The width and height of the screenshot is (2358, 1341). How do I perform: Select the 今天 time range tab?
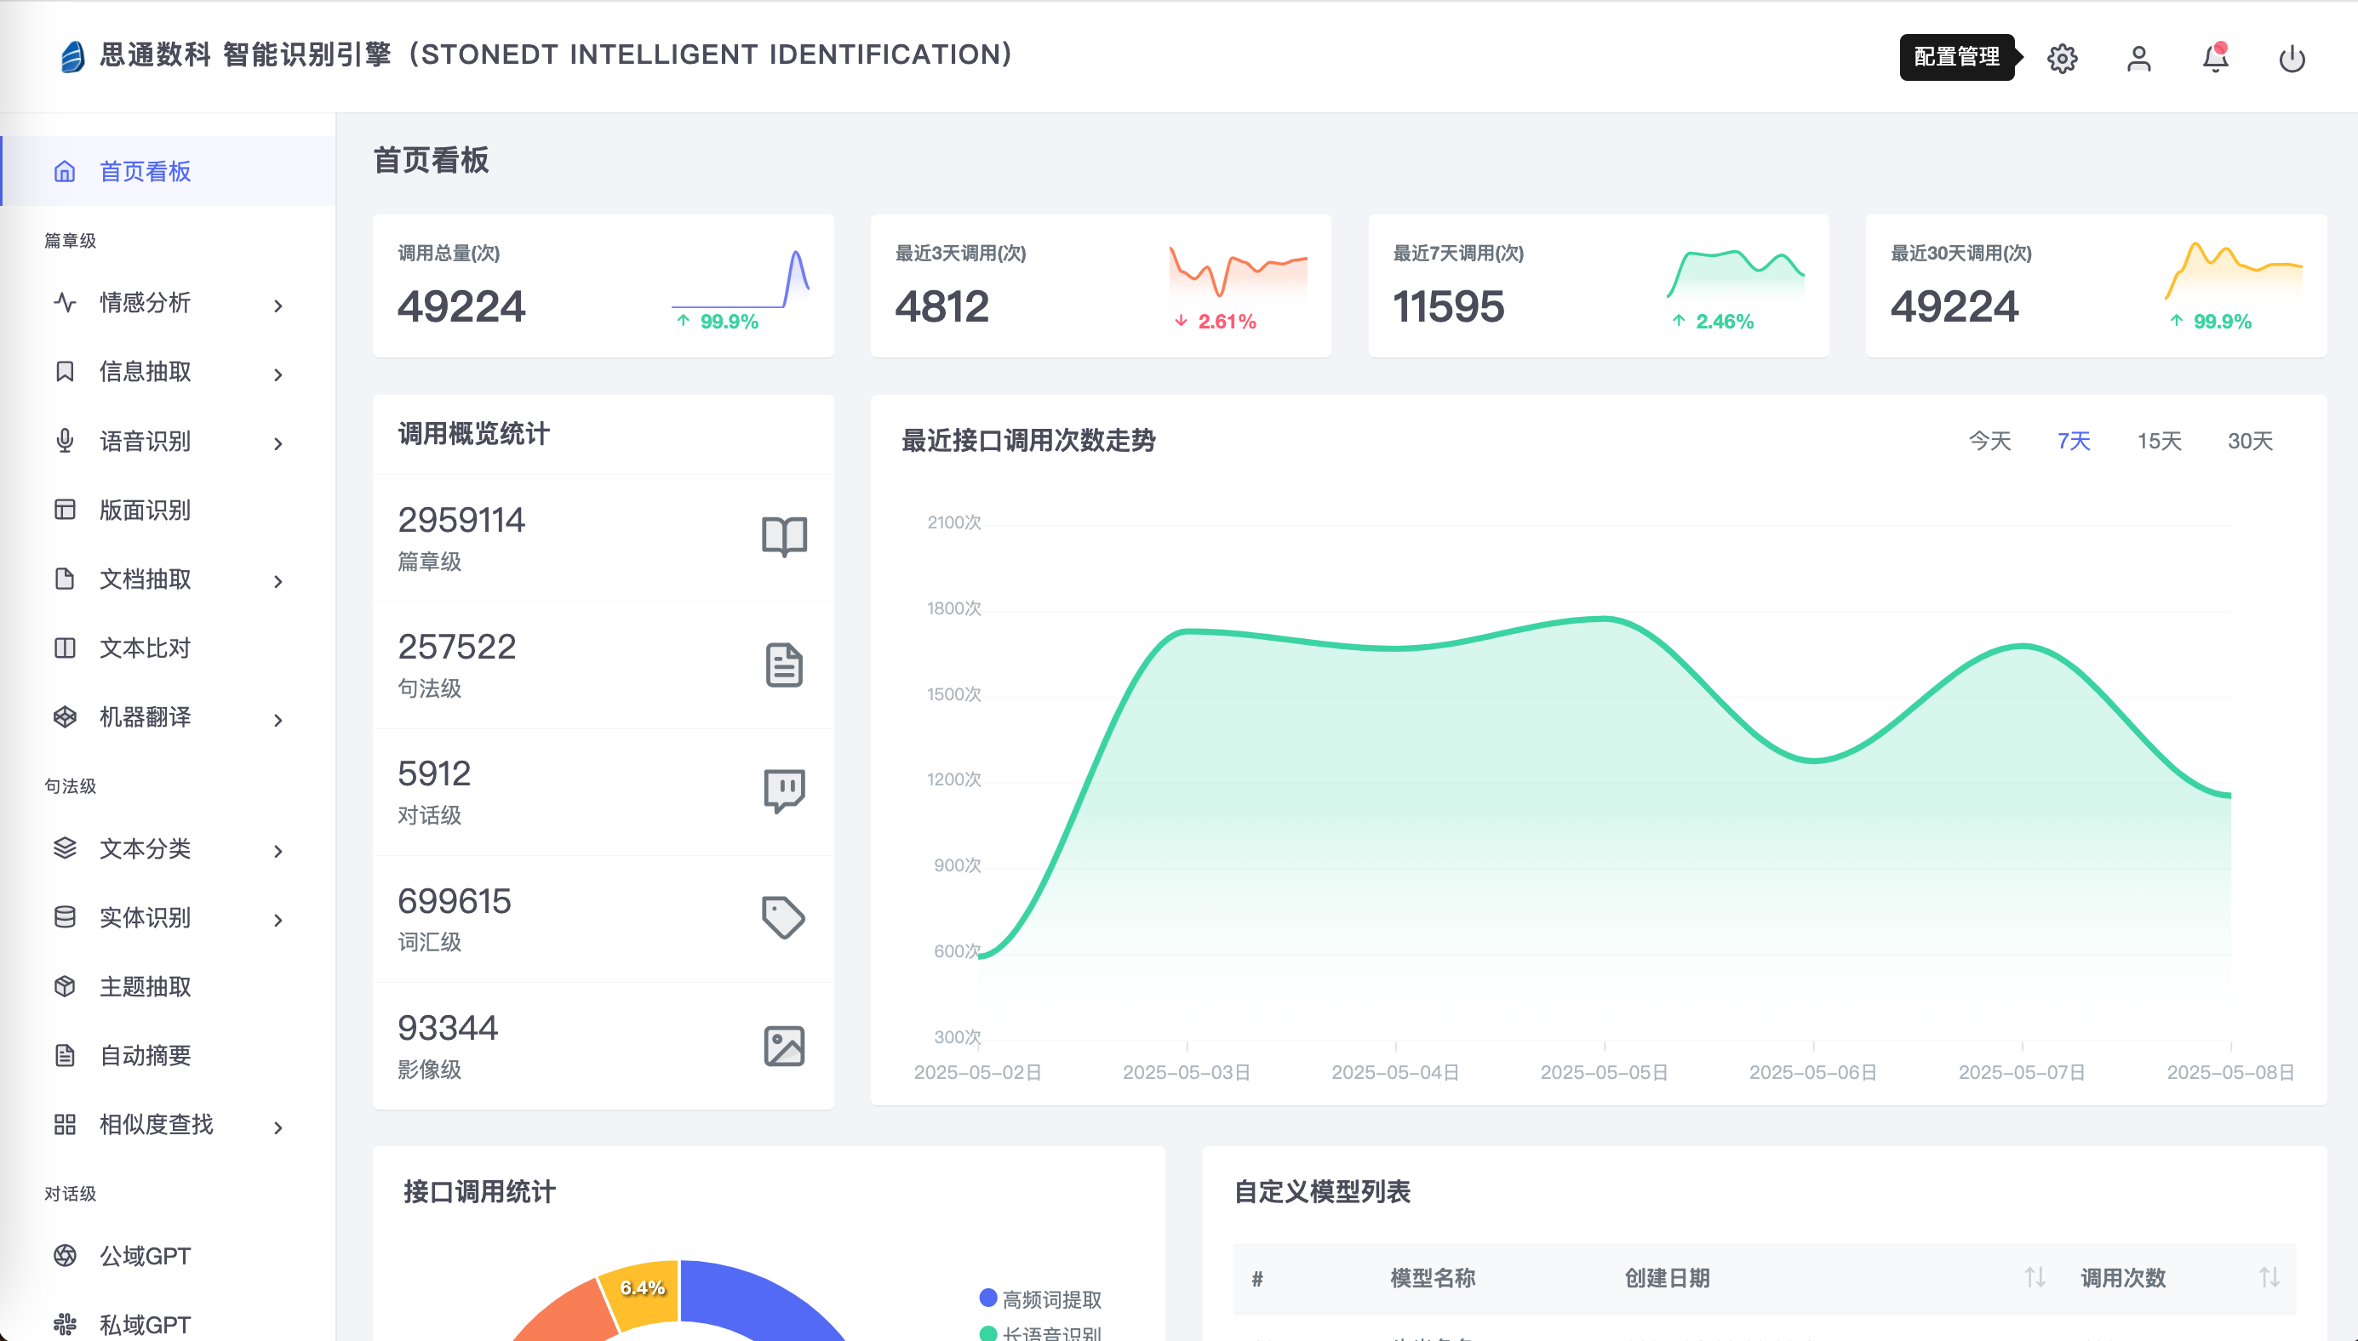pos(1989,441)
